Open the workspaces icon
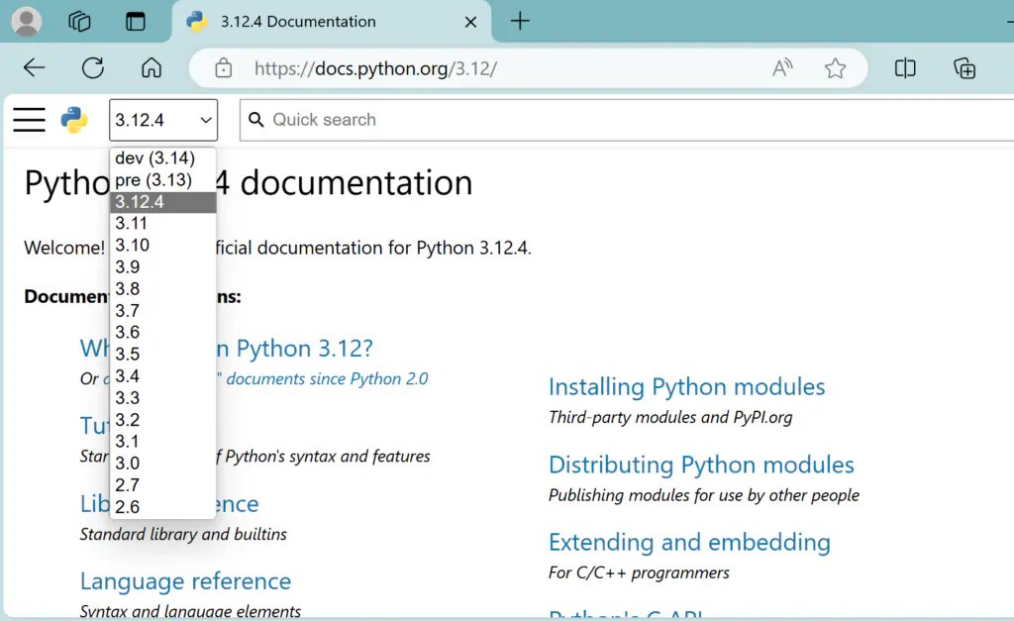Image resolution: width=1014 pixels, height=621 pixels. 80,22
